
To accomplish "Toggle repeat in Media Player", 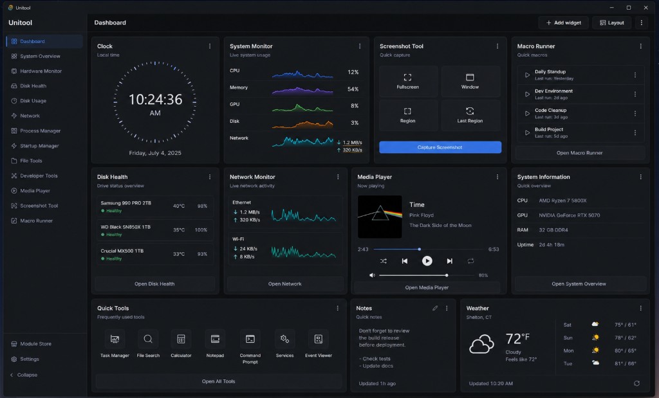I will click(x=470, y=261).
